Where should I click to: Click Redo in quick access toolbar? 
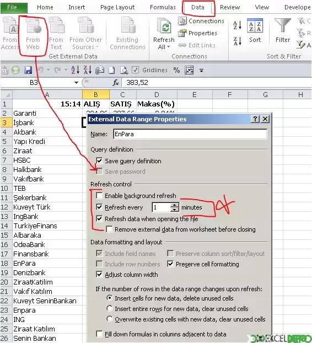tap(58, 70)
